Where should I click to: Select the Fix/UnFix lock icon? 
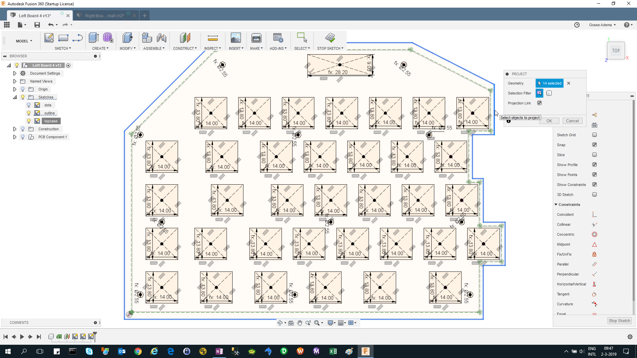click(594, 254)
